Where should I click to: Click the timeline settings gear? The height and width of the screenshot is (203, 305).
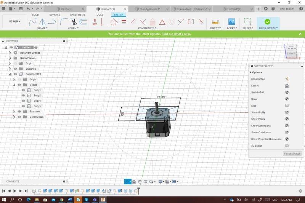click(300, 191)
